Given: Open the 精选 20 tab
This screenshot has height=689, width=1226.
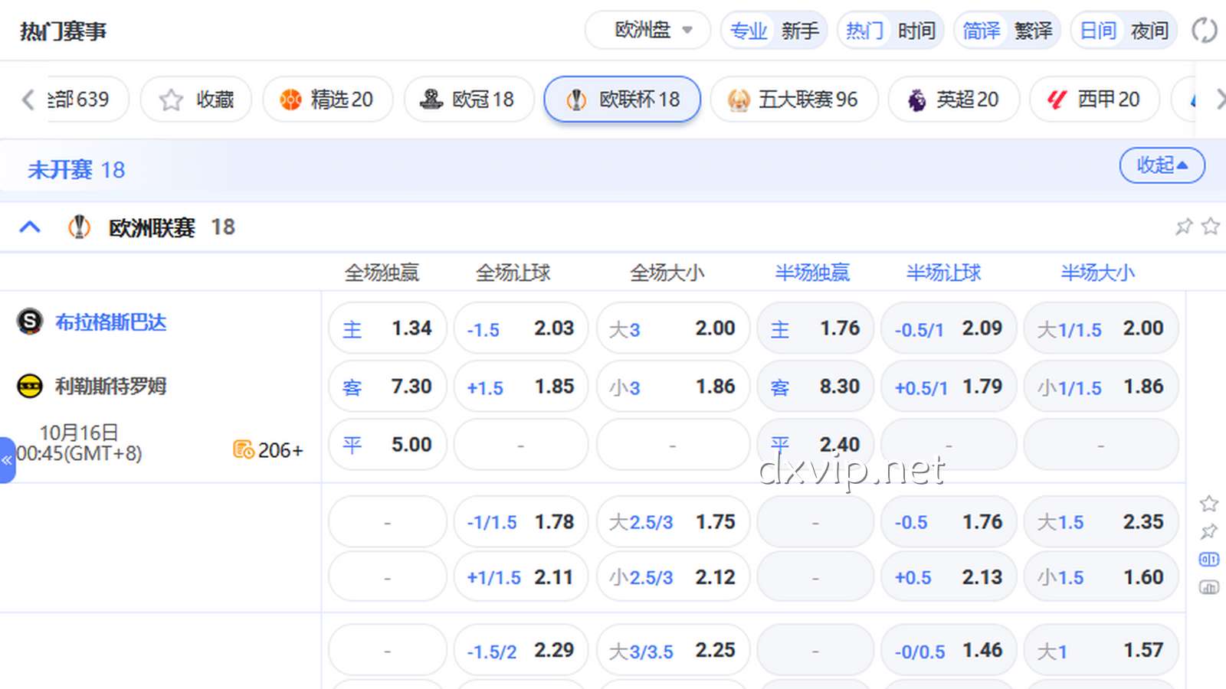Looking at the screenshot, I should click(x=328, y=100).
